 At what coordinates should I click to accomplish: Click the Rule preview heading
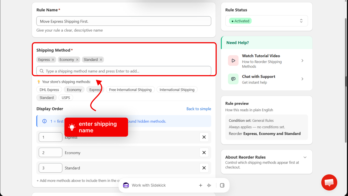click(237, 103)
